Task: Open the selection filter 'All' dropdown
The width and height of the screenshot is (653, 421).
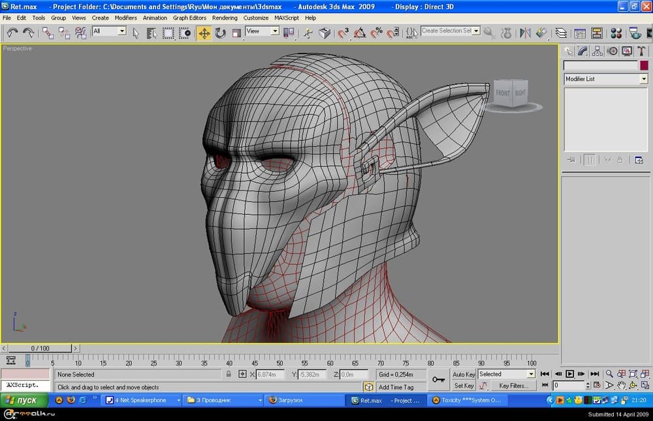Action: pos(121,31)
